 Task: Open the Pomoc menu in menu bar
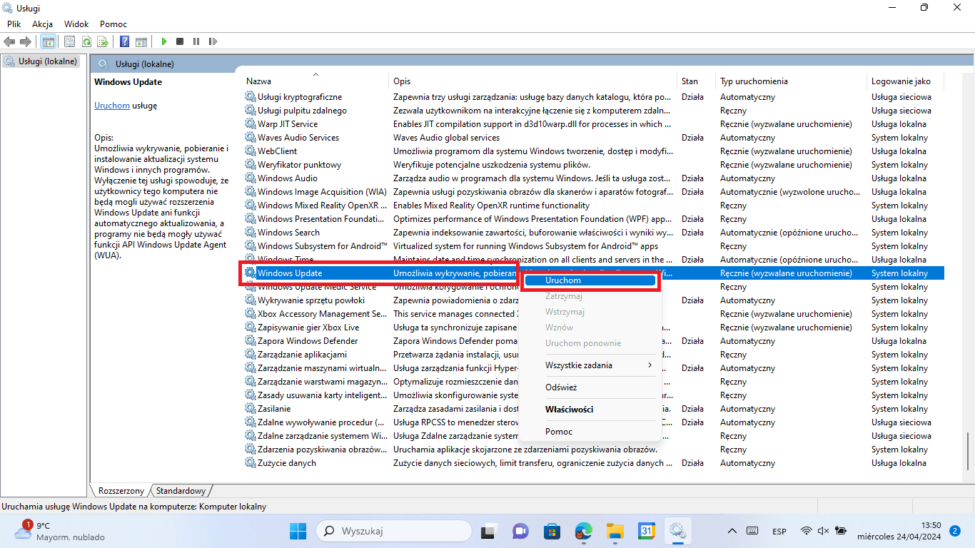113,24
